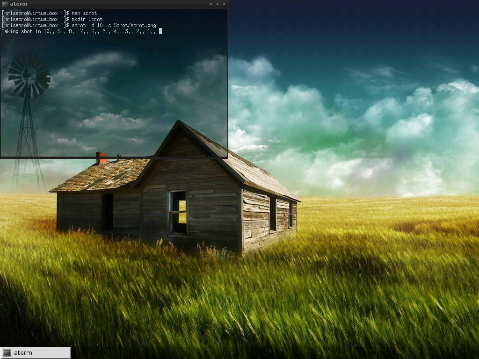Viewport: 479px width, 359px height.
Task: Click the block cursor at the end of terminal output
Action: 160,31
